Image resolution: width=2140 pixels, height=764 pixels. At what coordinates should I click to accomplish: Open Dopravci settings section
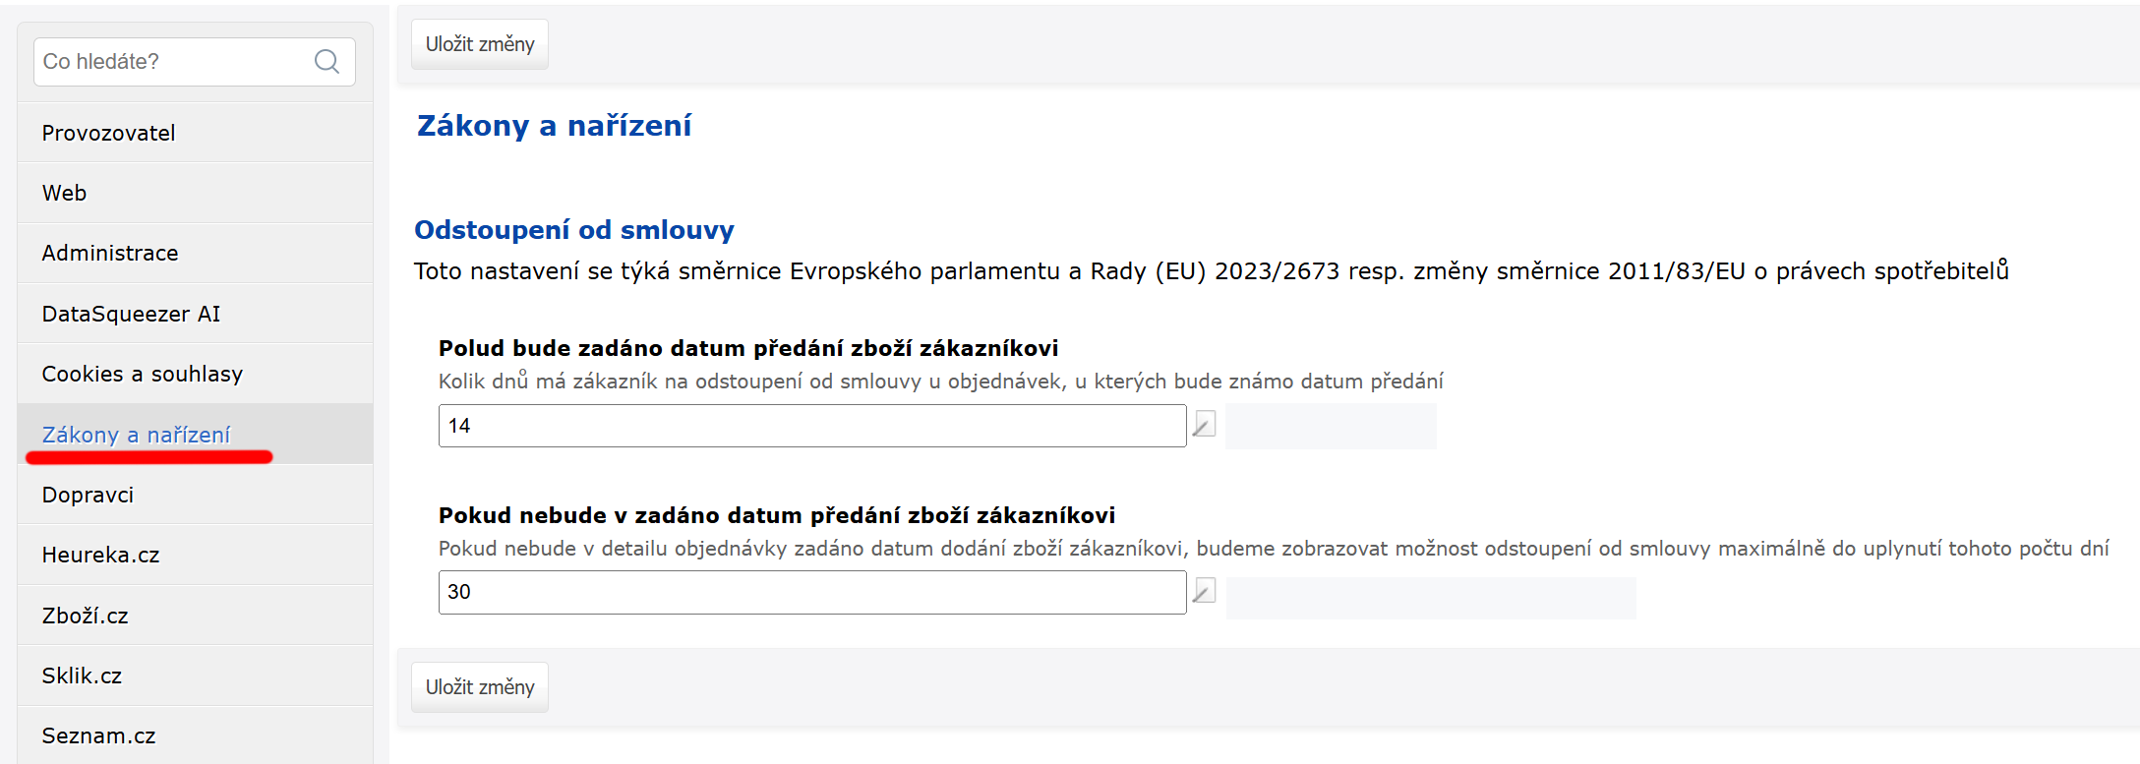(195, 495)
